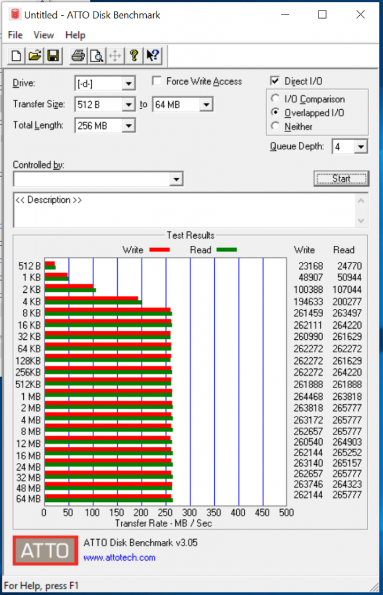Minimize the ATTO Disk Benchmark window
The image size is (383, 595).
[285, 15]
